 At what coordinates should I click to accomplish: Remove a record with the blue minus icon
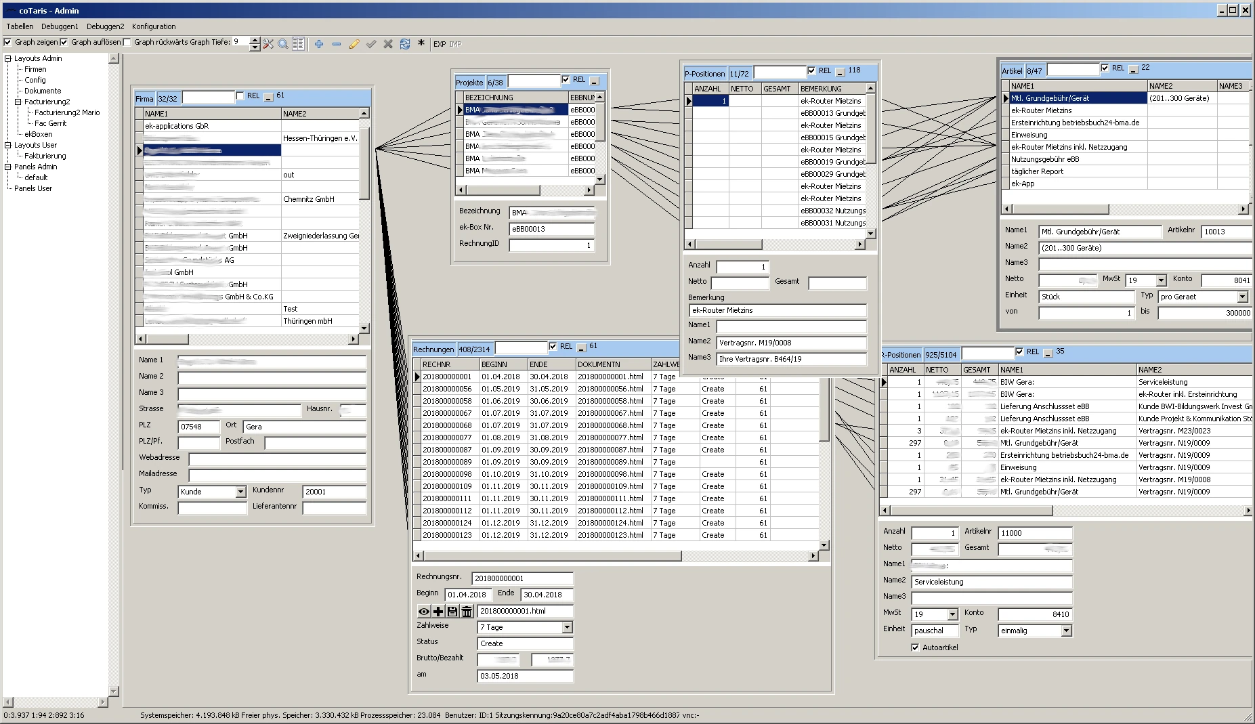pos(337,44)
